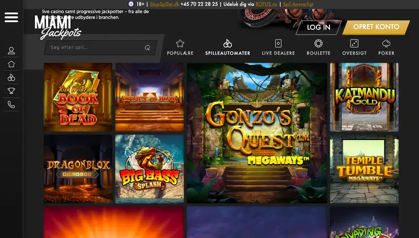Click the Log In button
Viewport: 419px width, 238px height.
[318, 27]
